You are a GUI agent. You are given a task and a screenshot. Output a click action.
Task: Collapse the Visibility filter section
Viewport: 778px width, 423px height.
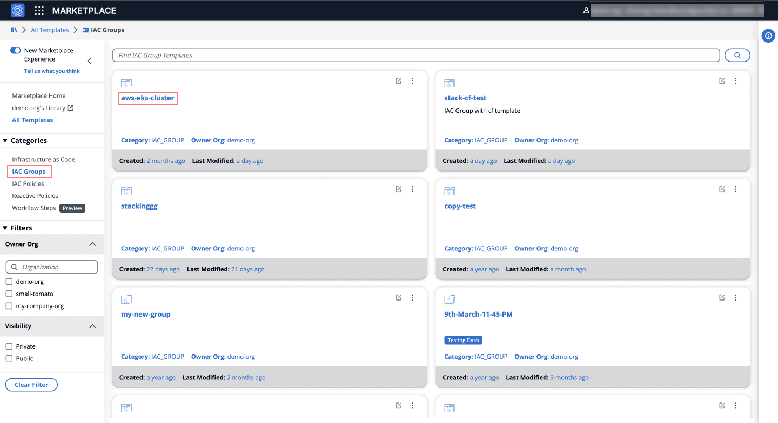[x=92, y=326]
